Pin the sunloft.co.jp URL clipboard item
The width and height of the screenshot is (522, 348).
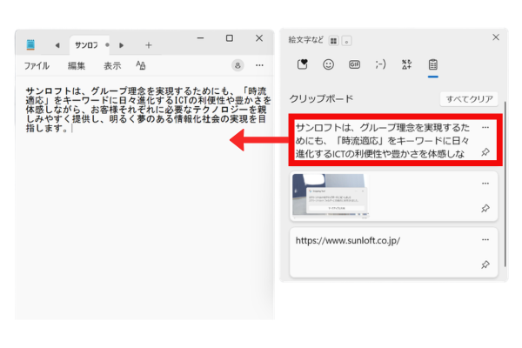tap(485, 264)
